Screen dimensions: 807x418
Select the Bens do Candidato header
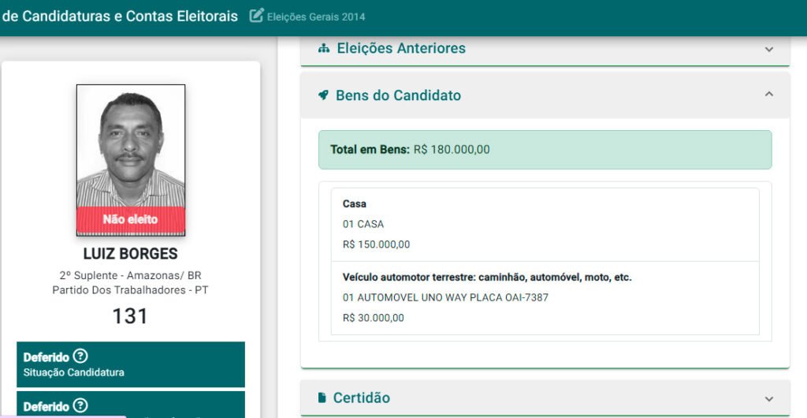coord(398,95)
